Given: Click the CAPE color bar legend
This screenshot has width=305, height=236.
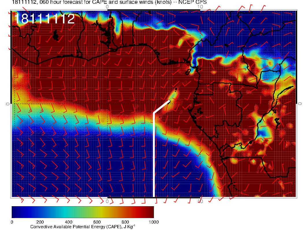Looking at the screenshot, I should (x=83, y=212).
